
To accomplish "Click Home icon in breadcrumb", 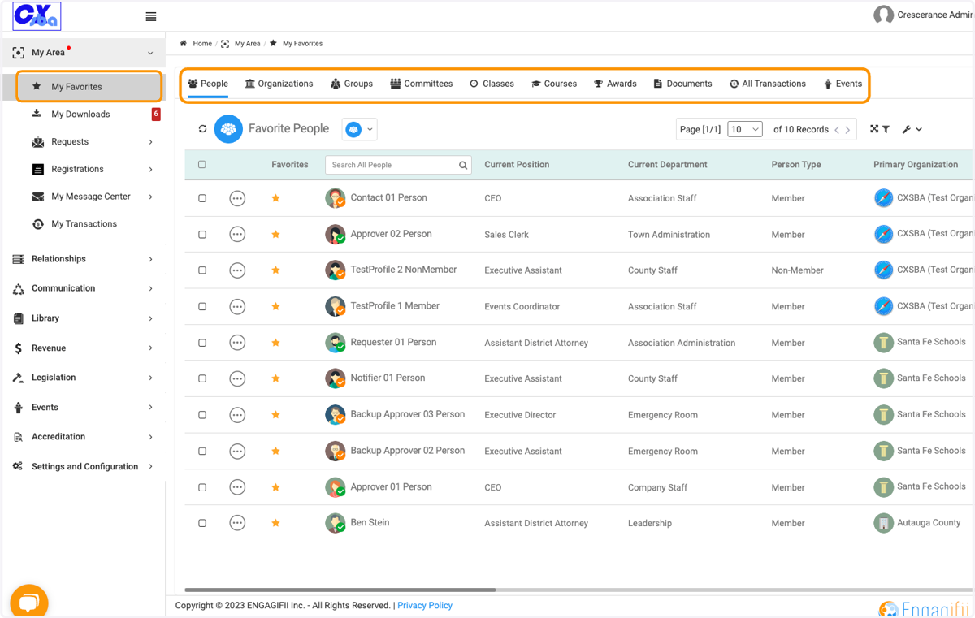I will click(184, 43).
